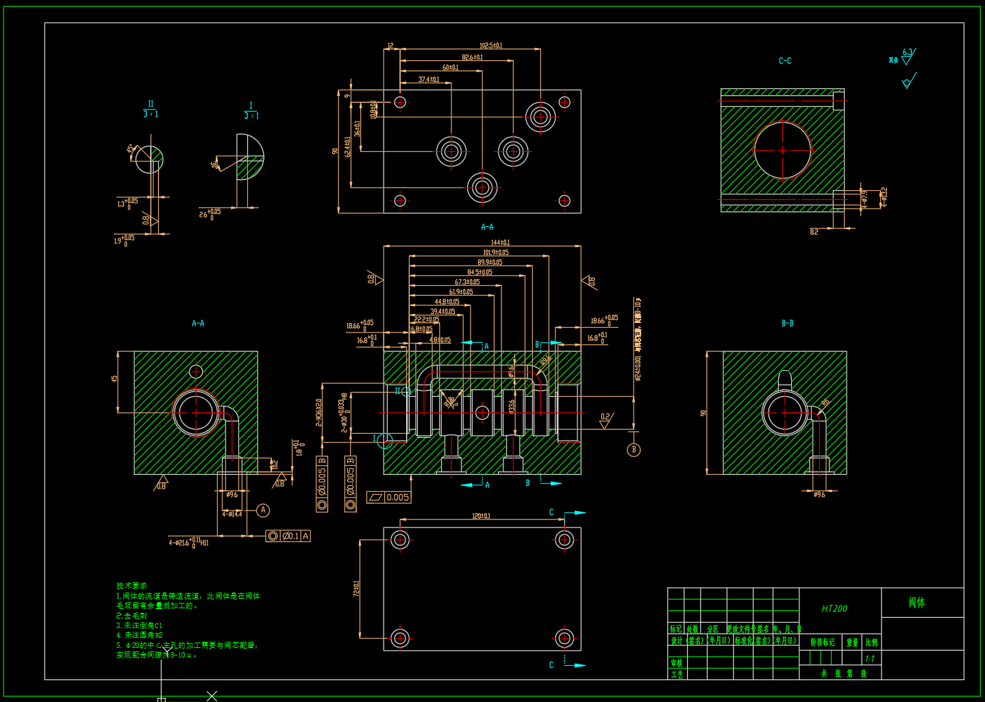Pick the 44.8±0.05 dimension

[x=447, y=302]
